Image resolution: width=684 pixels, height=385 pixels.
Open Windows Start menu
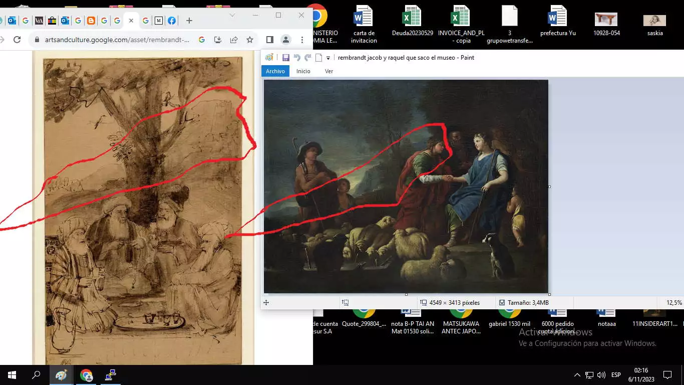coord(12,375)
